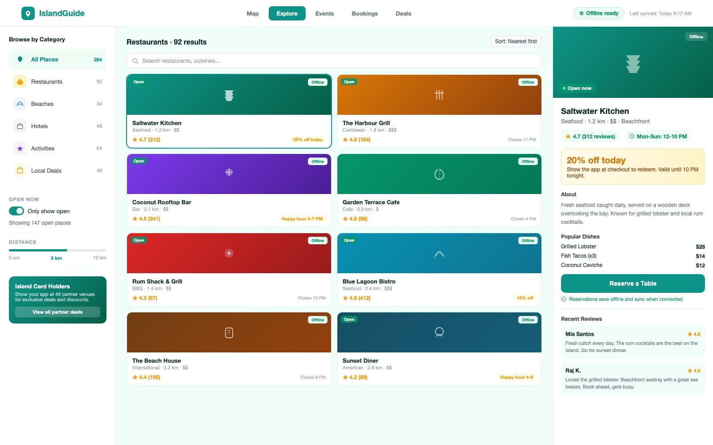Image resolution: width=713 pixels, height=445 pixels.
Task: Click the Happy hour 5-7 PM tag
Action: tap(302, 219)
